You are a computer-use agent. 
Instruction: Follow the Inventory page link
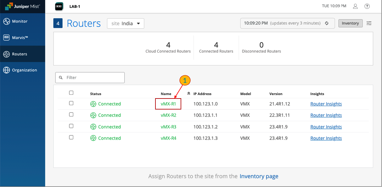[x=259, y=176]
